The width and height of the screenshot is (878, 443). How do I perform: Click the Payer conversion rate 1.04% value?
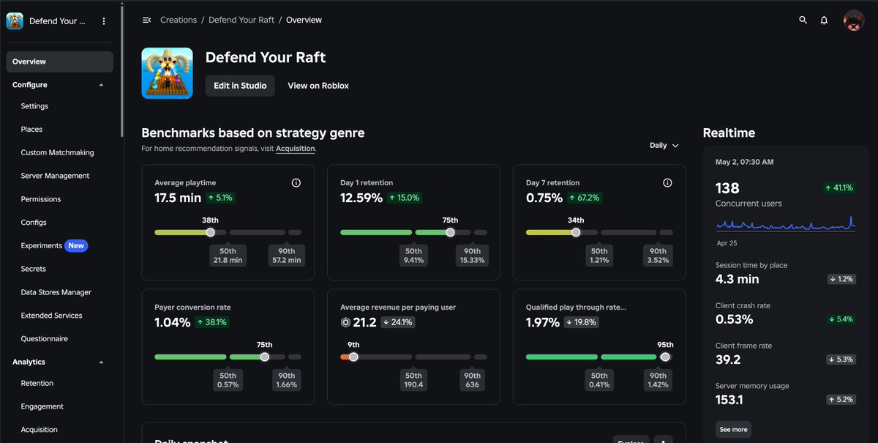173,322
